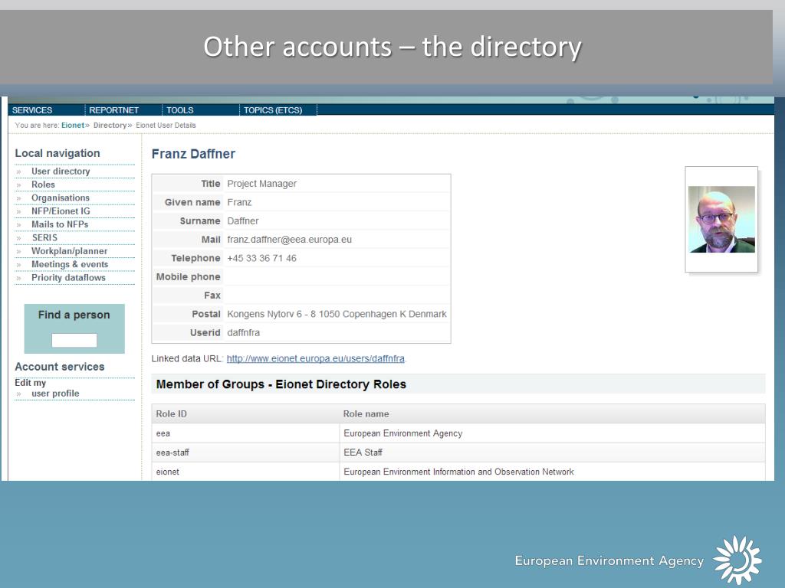Click the Project Manager title value
785x588 pixels.
262,184
